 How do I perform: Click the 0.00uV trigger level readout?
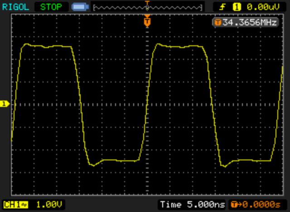coord(263,7)
